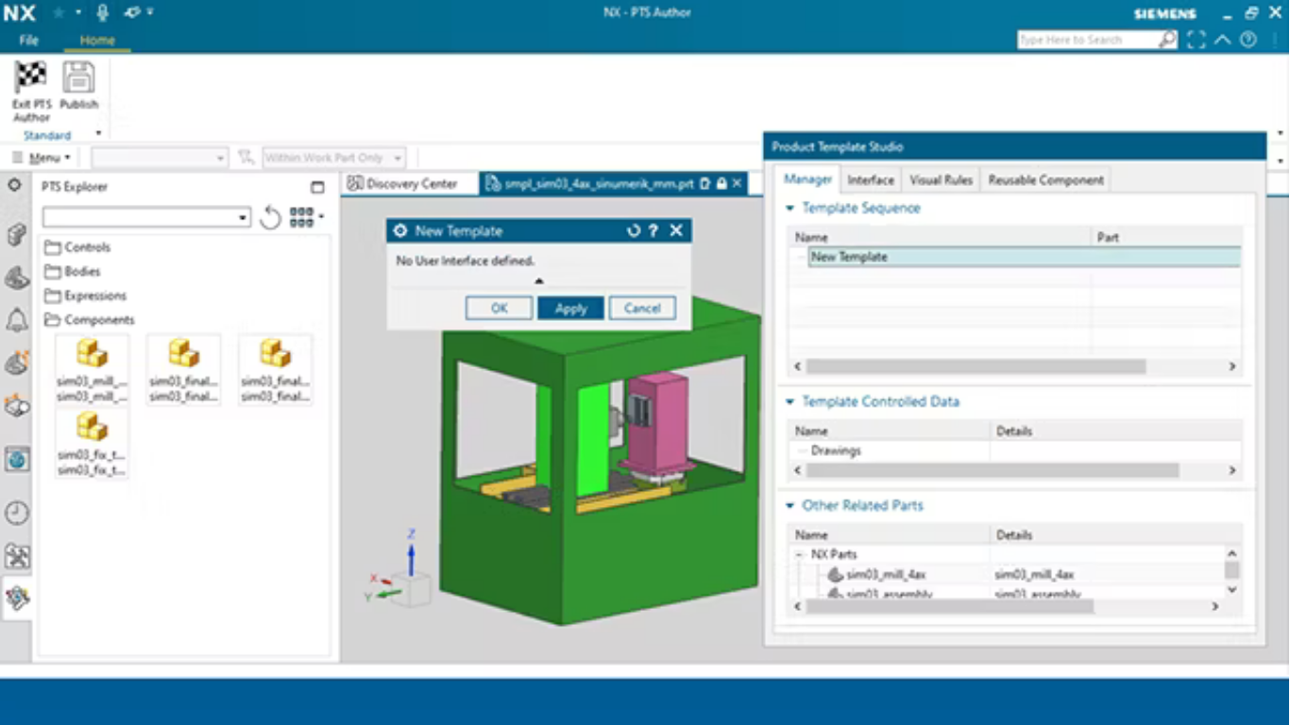
Task: Collapse the Template Controlled Data section
Action: 790,402
